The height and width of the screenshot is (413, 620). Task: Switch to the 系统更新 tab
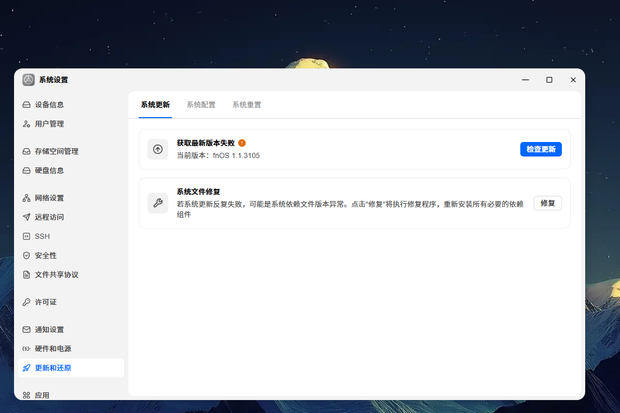(x=155, y=105)
